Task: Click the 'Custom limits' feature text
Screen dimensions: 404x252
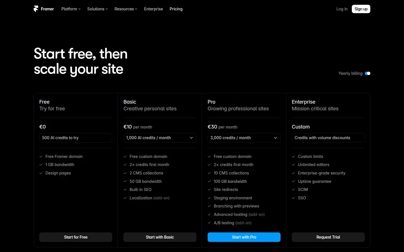Action: tap(310, 157)
